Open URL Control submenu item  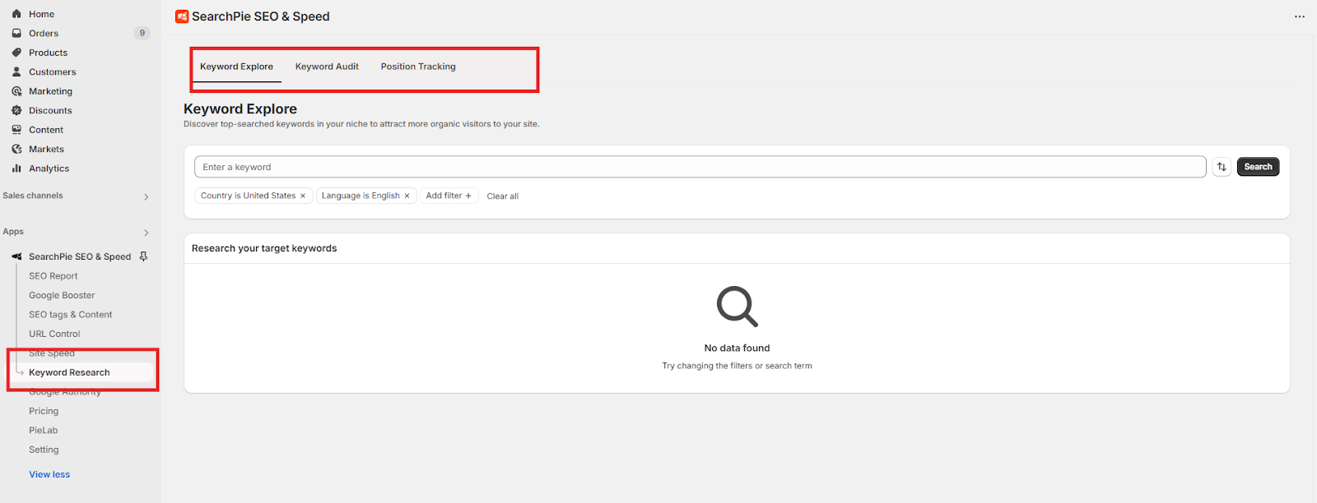click(54, 334)
